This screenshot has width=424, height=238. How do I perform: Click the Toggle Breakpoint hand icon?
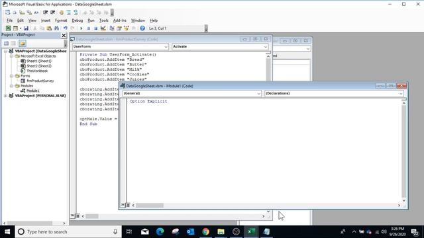62,13
